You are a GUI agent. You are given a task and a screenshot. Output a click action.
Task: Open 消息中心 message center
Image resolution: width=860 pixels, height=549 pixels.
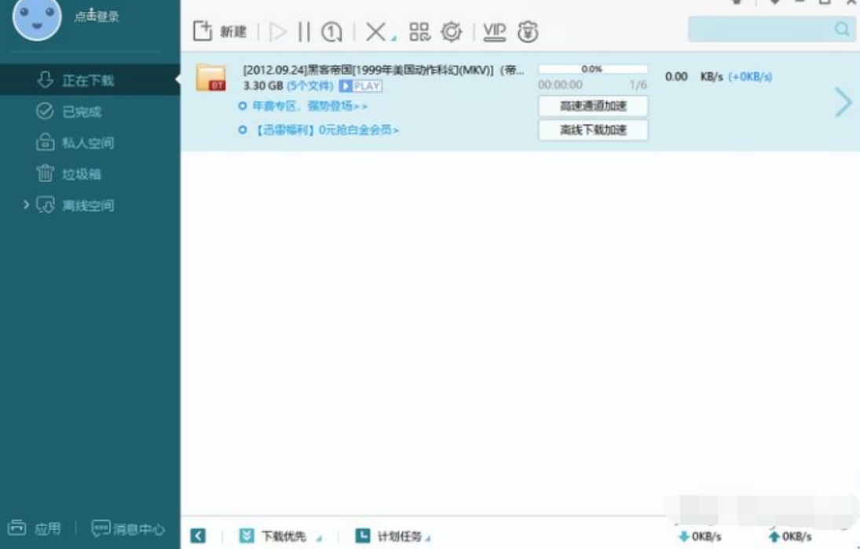pos(128,528)
